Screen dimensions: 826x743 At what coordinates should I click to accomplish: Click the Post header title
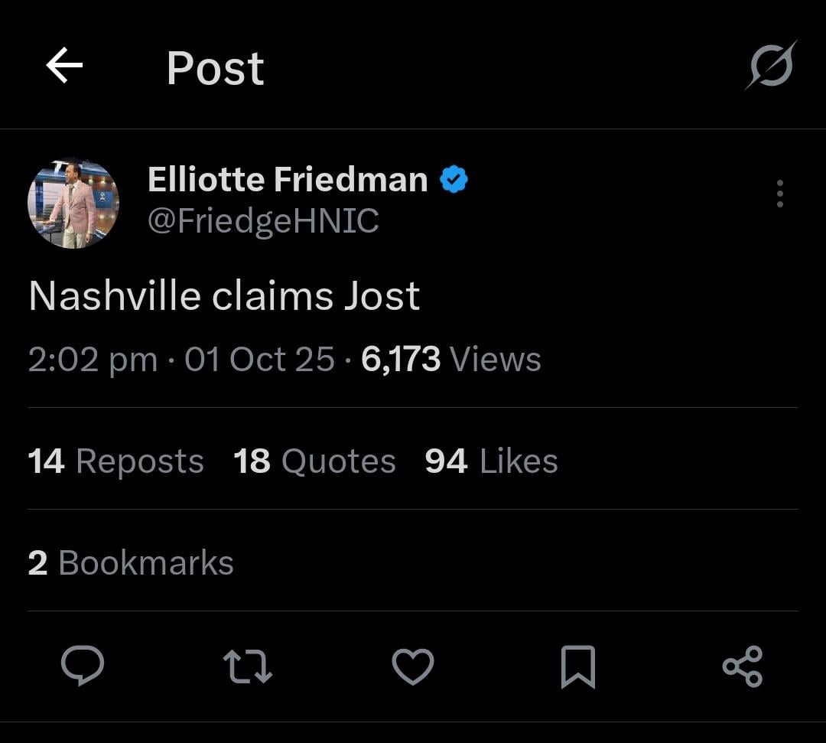(x=215, y=67)
